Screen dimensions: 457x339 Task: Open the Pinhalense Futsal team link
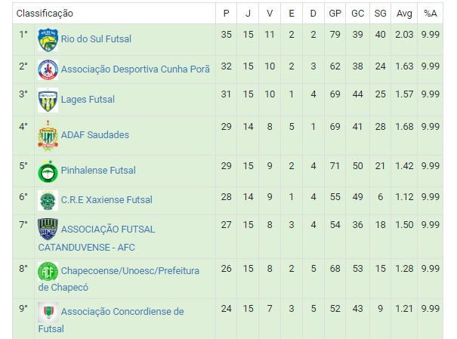click(x=98, y=171)
